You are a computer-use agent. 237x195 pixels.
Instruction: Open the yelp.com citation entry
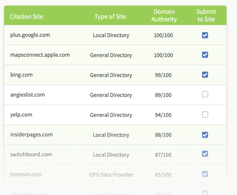21,115
